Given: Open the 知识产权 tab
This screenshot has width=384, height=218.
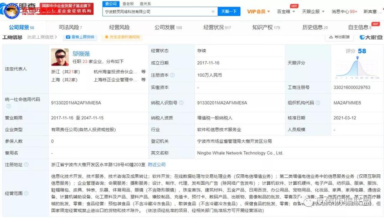Looking at the screenshot, I should tap(266, 27).
